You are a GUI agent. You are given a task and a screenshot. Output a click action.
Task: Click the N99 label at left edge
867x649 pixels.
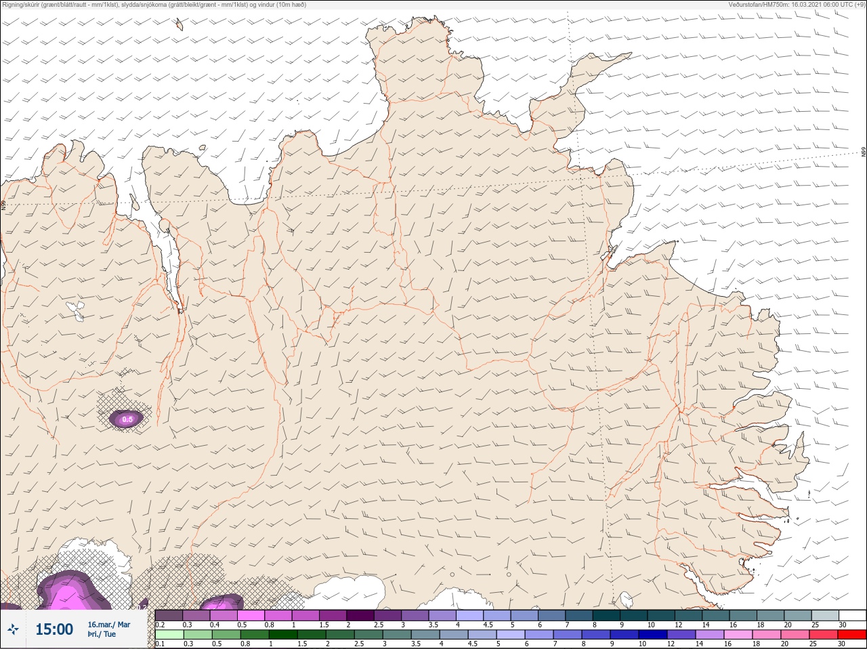[4, 204]
